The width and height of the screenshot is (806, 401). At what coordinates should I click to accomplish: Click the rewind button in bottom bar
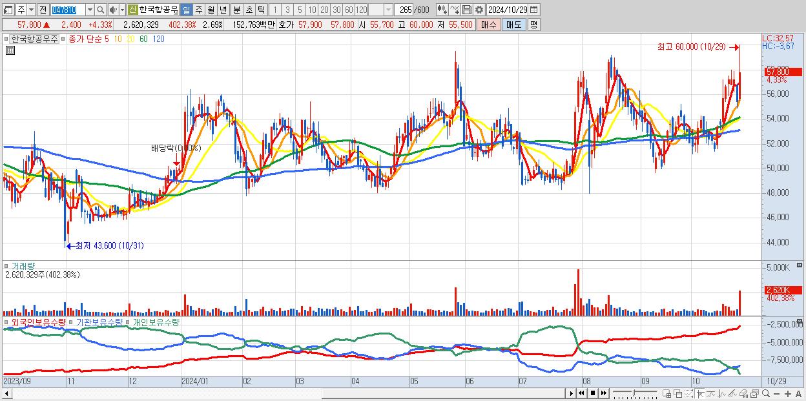[581, 393]
